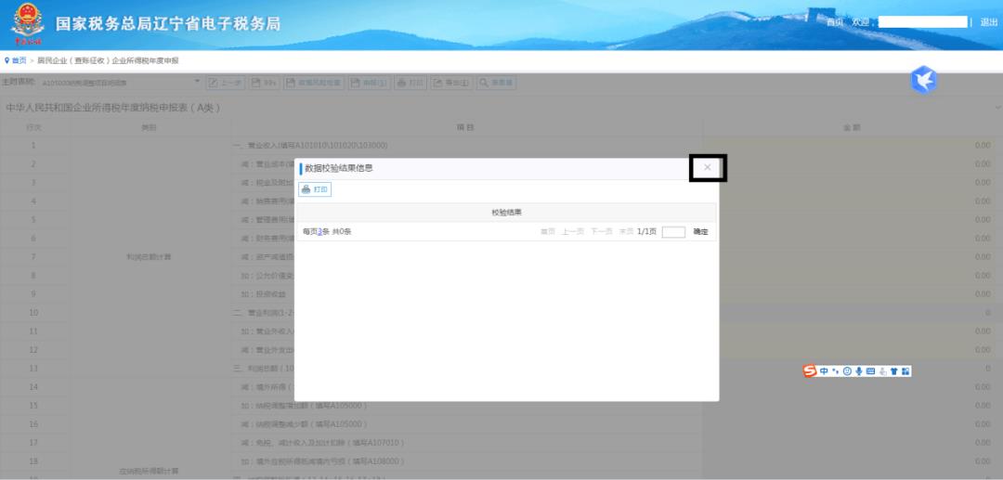This screenshot has height=480, width=1003.
Task: Click 上一页 in dialog pagination
Action: (572, 232)
